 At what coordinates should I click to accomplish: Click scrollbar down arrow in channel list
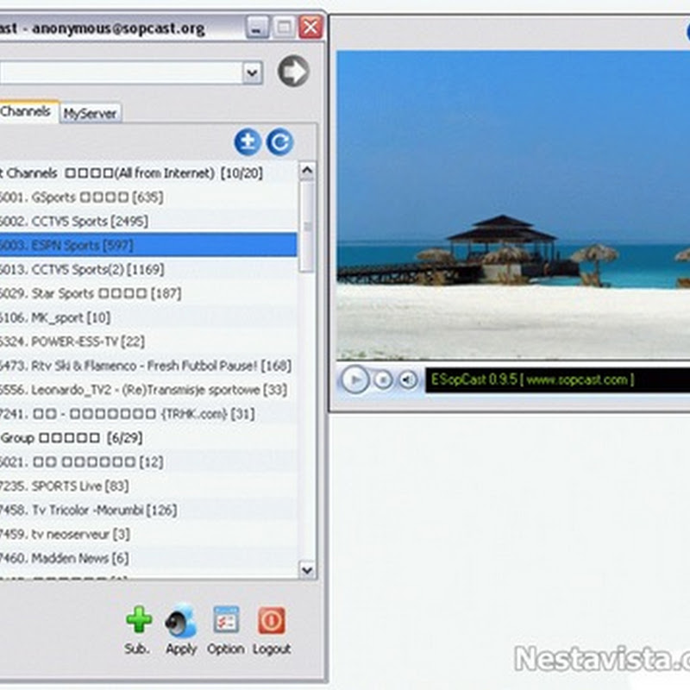click(307, 569)
